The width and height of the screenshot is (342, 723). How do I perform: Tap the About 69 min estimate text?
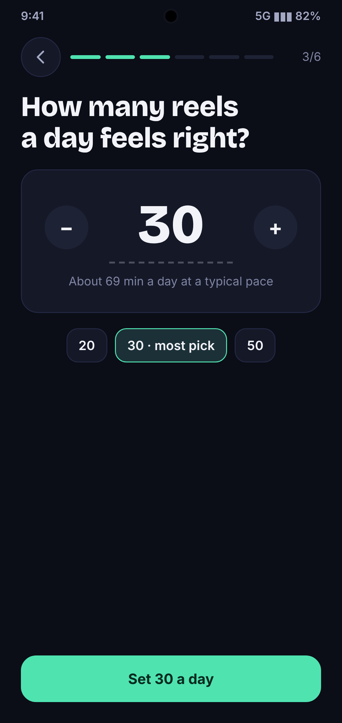pos(171,281)
